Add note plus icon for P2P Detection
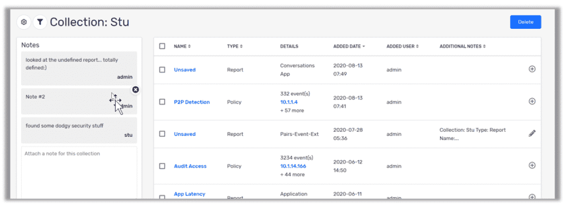 (532, 101)
